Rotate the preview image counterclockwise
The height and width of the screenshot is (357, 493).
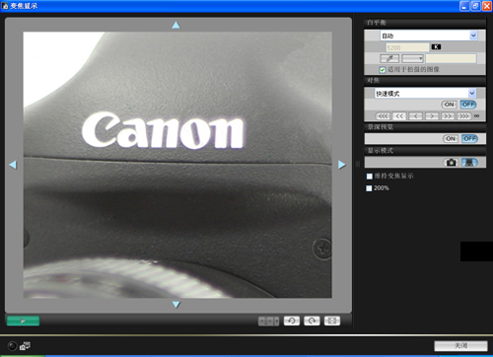[292, 321]
